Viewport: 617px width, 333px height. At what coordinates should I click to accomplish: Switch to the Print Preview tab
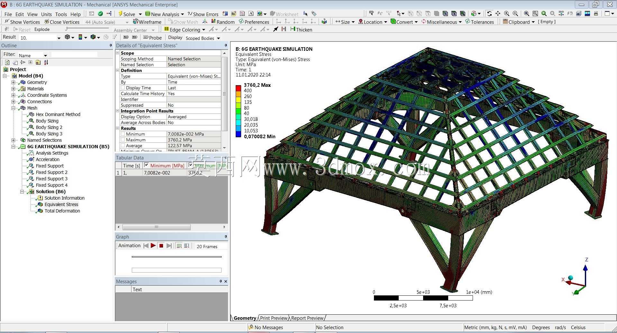274,318
